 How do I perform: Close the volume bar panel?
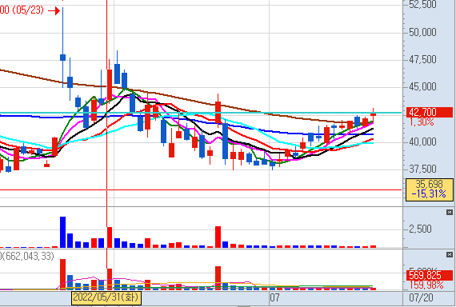(450, 213)
